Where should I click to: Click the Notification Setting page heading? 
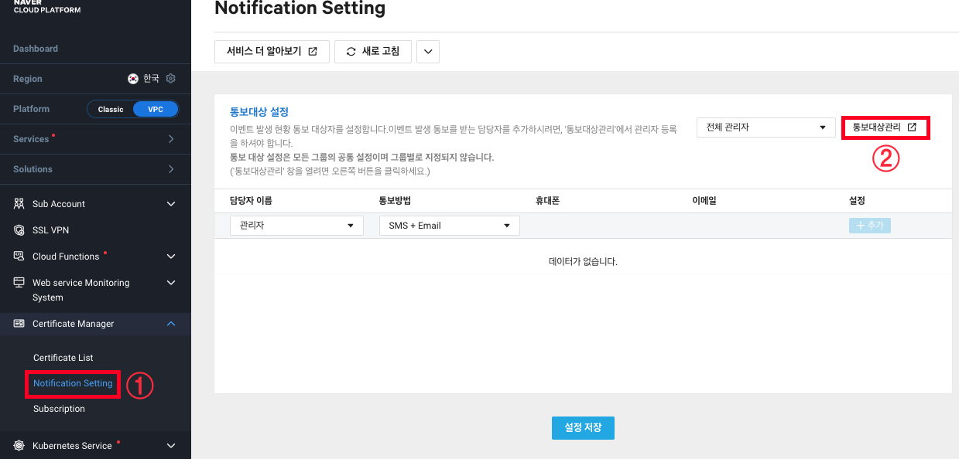(300, 8)
